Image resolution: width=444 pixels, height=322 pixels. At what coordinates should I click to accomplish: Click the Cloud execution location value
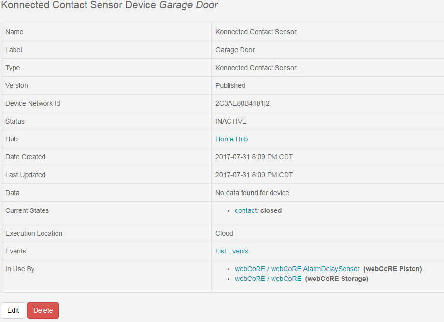(x=224, y=233)
